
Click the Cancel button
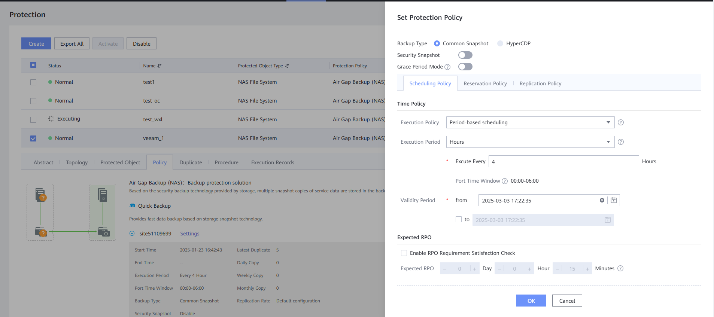(x=567, y=301)
